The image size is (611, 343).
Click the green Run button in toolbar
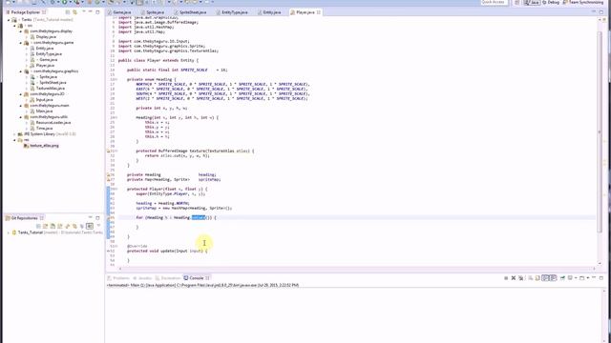coord(65,2)
